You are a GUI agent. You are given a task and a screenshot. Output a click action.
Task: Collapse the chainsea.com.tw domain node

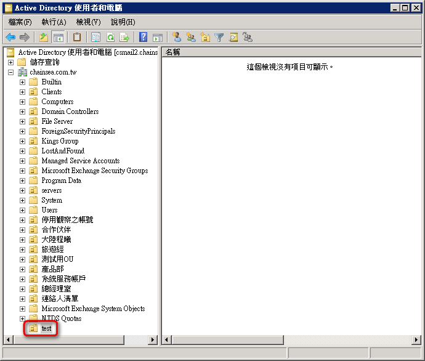tap(10, 72)
